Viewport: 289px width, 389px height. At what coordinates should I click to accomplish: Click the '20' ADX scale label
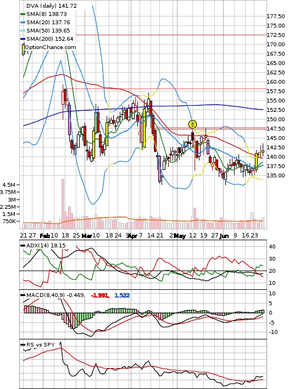[x=272, y=271]
